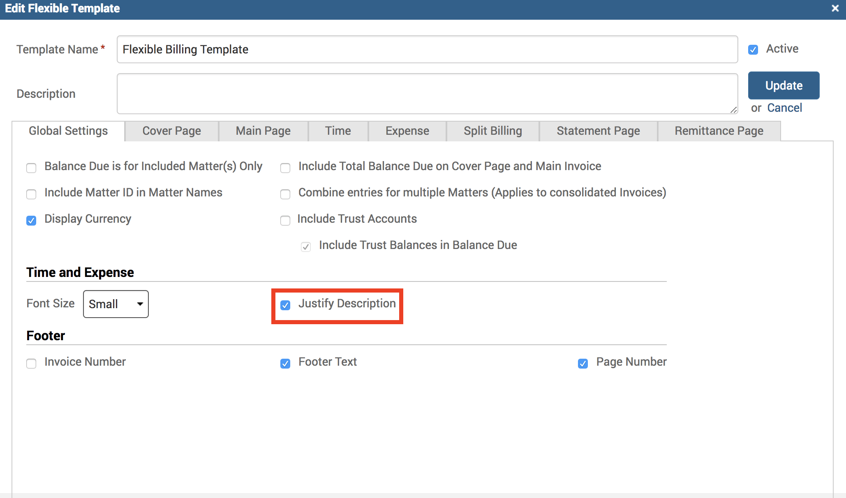
Task: Toggle the Active checkbox
Action: pyautogui.click(x=753, y=50)
